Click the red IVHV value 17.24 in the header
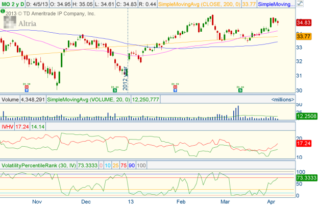This screenshot has height=205, width=319. 22,127
